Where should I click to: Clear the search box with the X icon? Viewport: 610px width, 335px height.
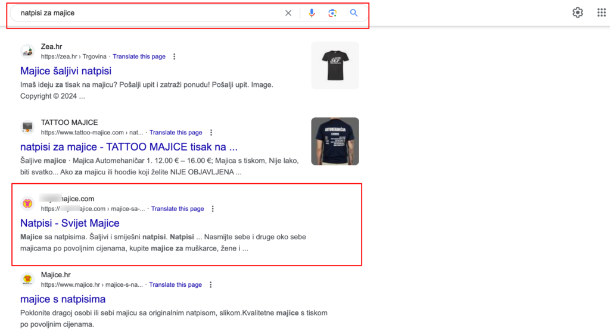[x=288, y=13]
